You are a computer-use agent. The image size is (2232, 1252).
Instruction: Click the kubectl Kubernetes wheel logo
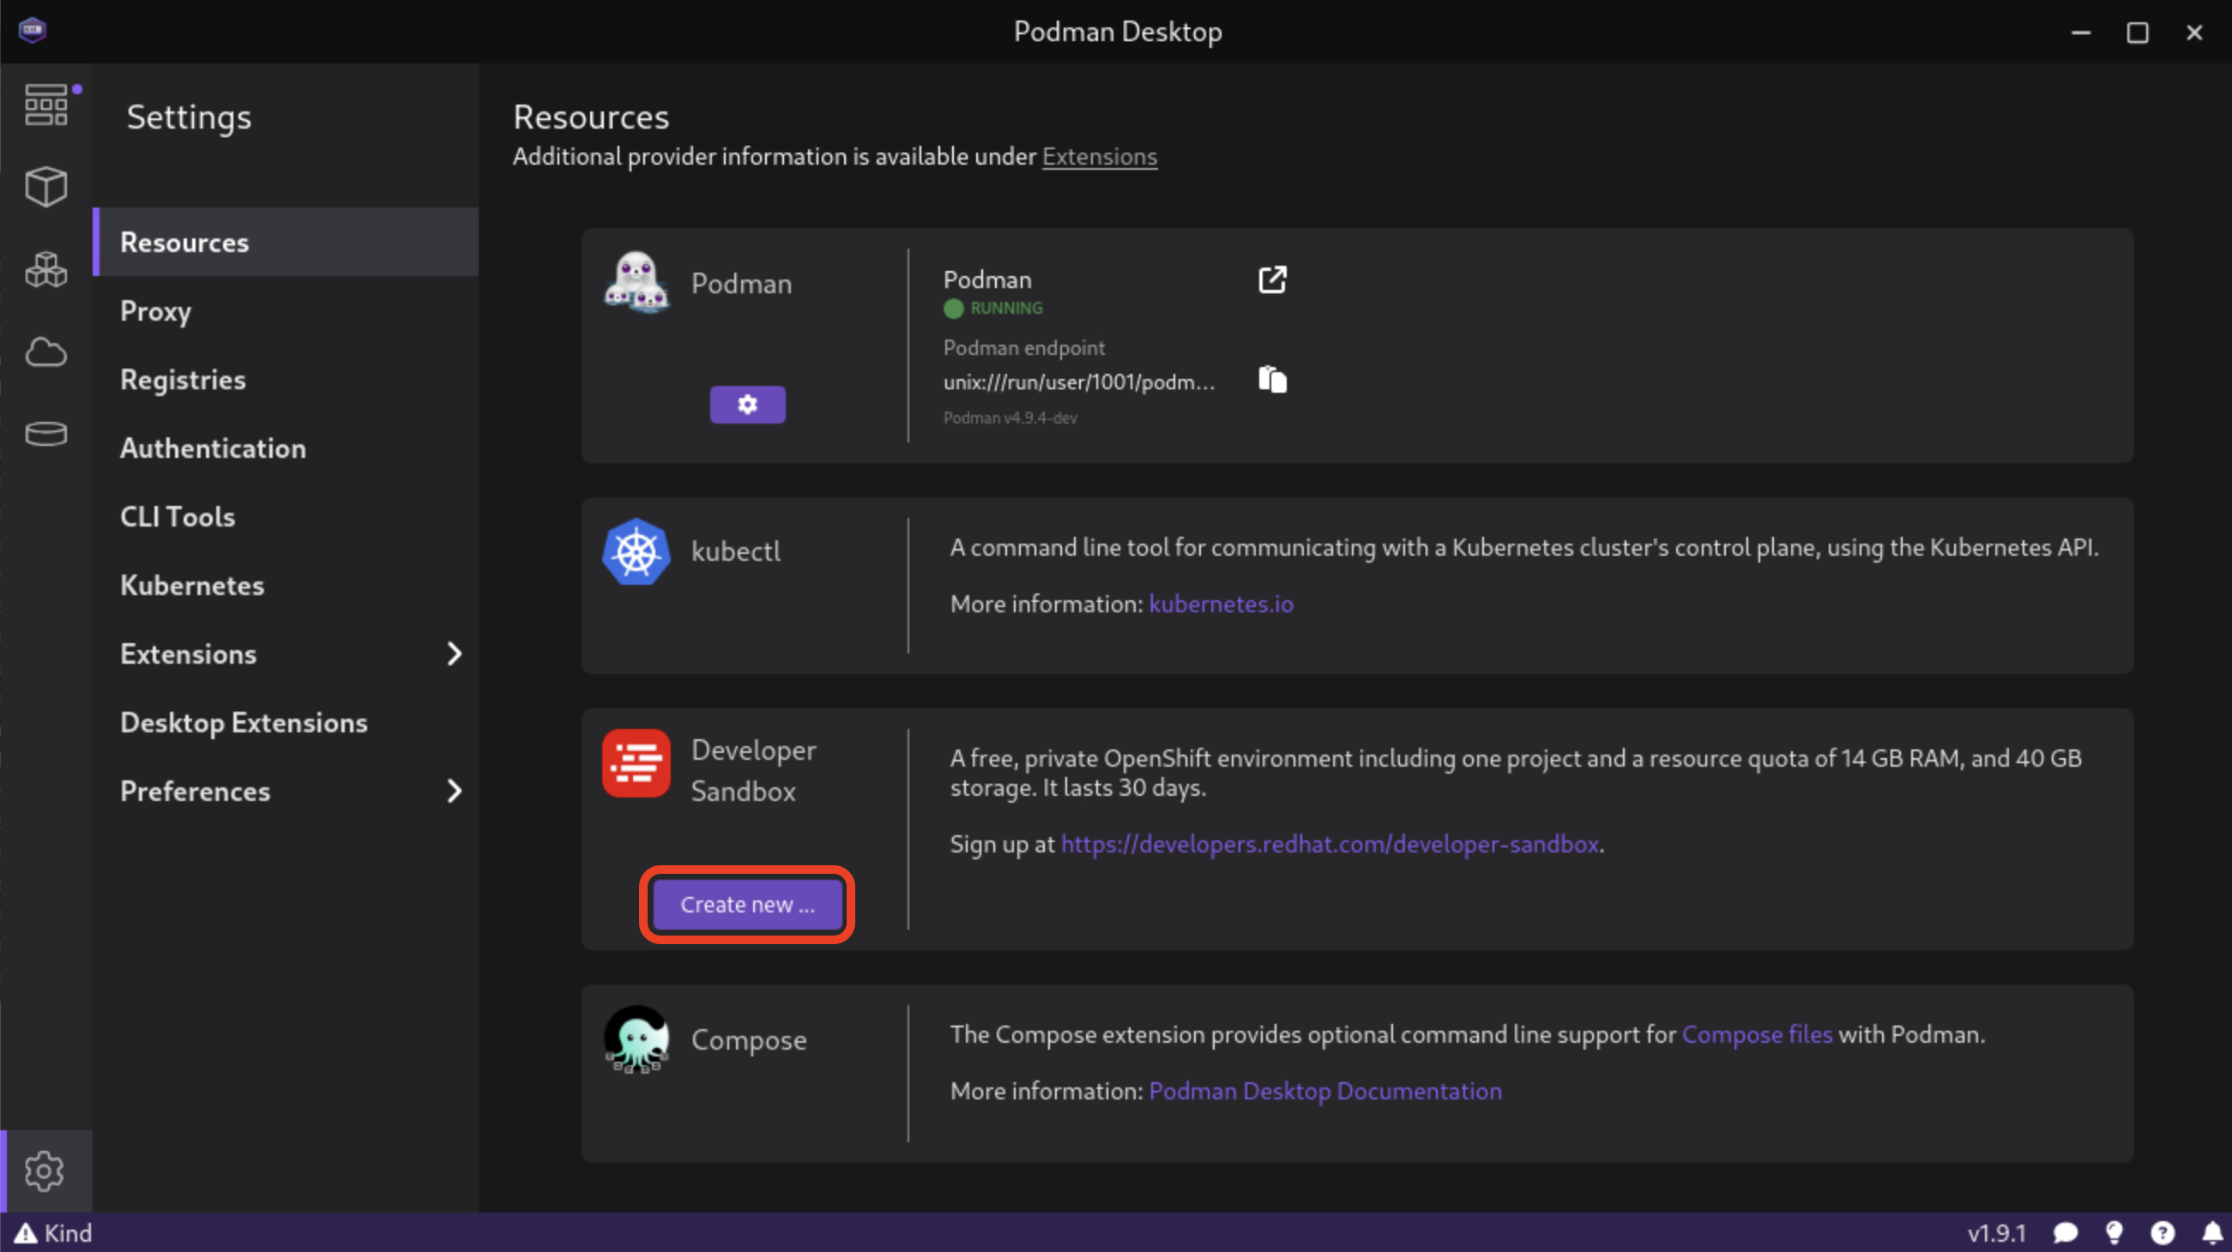[x=636, y=551]
